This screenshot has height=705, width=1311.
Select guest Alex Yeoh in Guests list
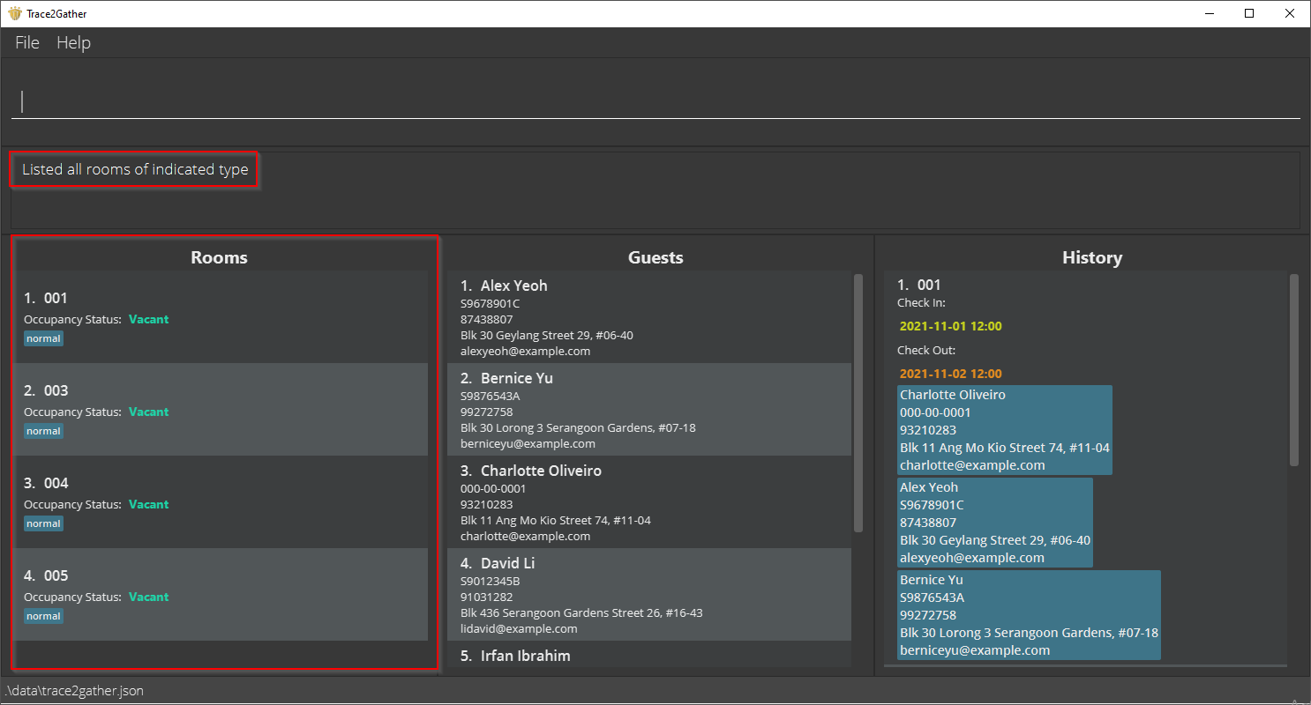point(649,317)
